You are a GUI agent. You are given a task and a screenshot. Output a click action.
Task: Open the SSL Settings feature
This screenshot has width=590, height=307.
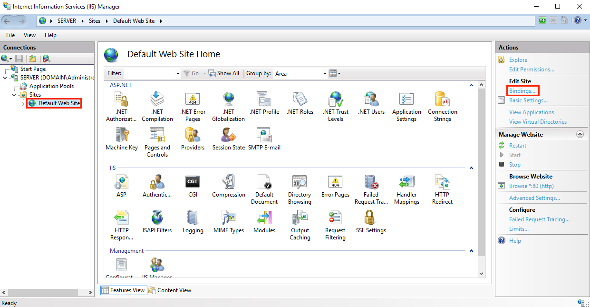(x=370, y=220)
